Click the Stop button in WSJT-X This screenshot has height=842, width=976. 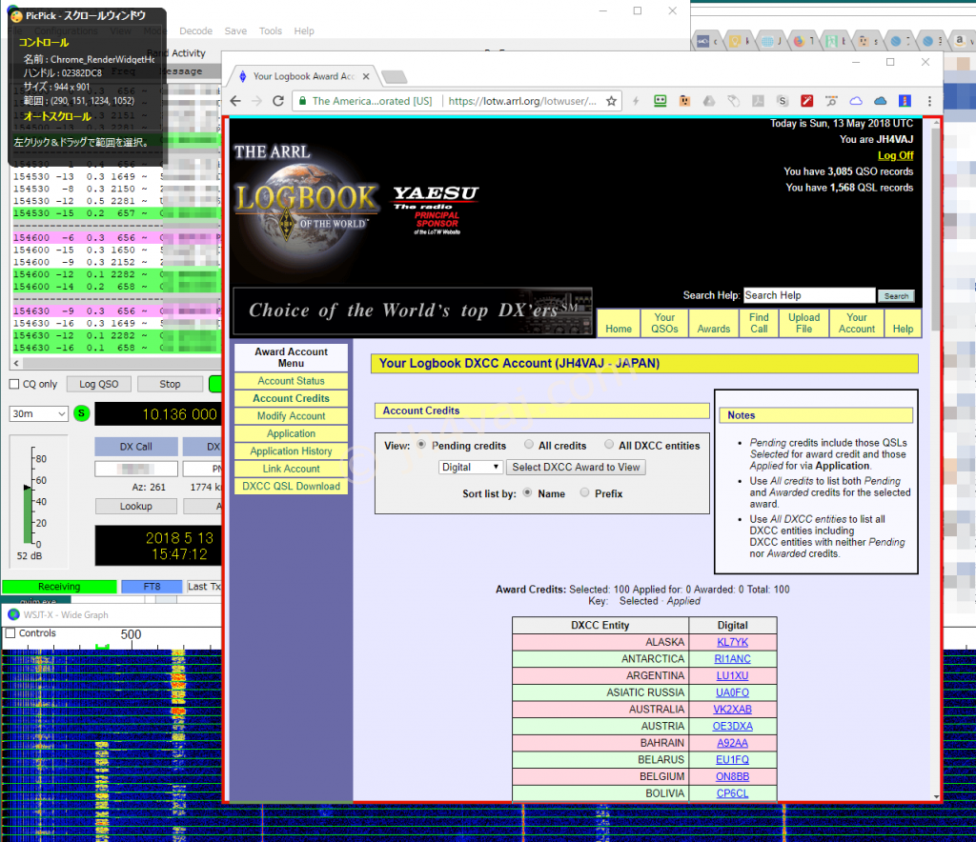pos(170,384)
